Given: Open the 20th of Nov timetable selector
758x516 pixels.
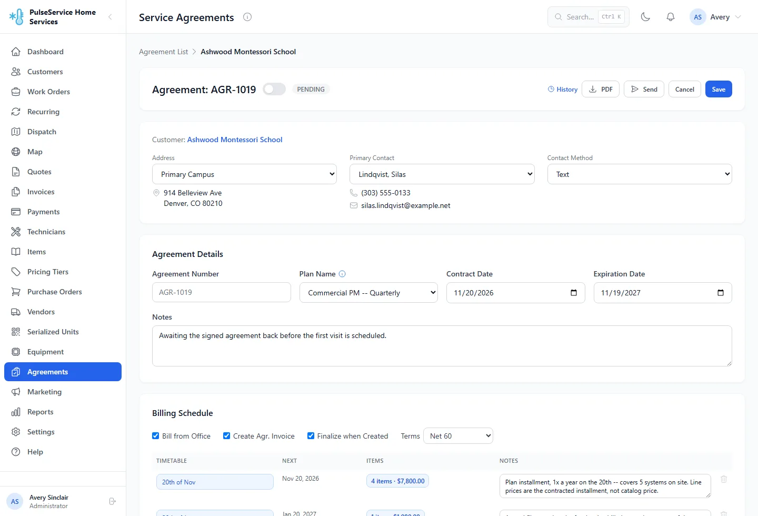Looking at the screenshot, I should tap(215, 482).
